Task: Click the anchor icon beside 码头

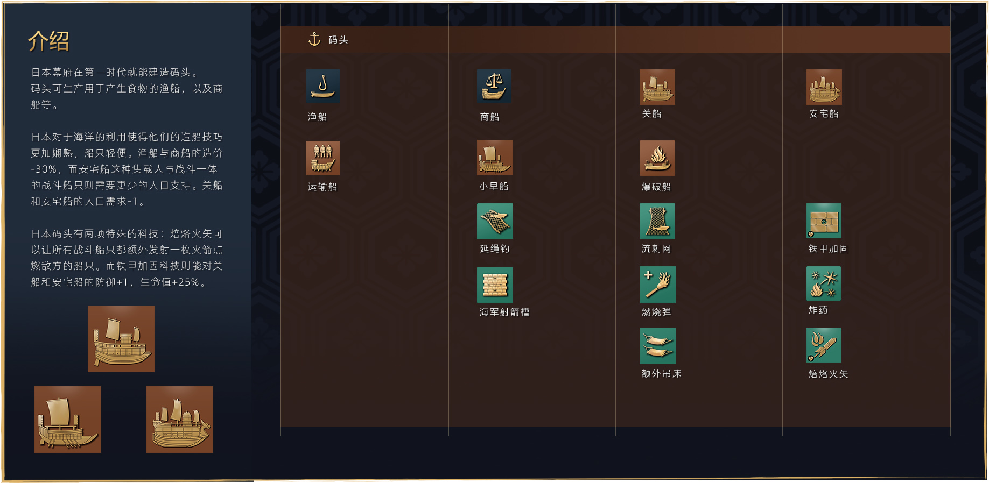Action: [x=314, y=39]
